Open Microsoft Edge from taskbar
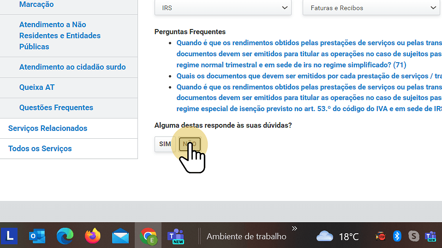The height and width of the screenshot is (248, 442). pyautogui.click(x=65, y=236)
